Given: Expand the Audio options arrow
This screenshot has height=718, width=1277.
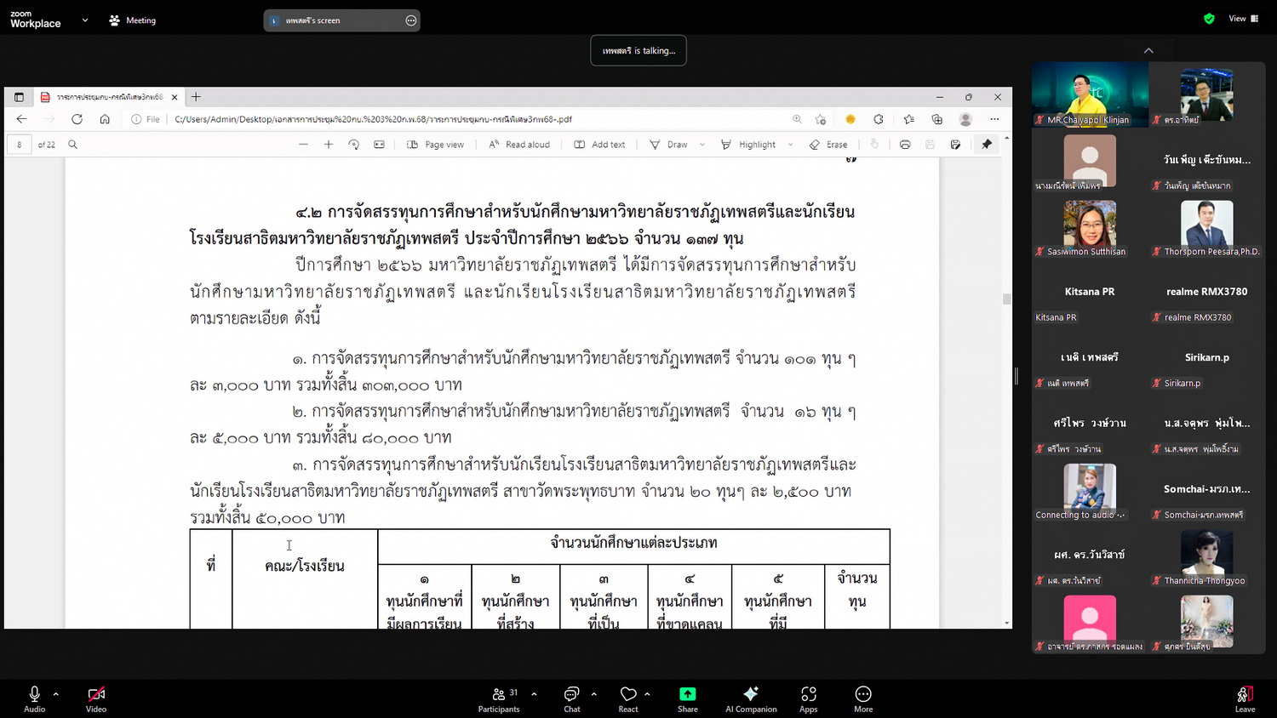Looking at the screenshot, I should pos(56,694).
